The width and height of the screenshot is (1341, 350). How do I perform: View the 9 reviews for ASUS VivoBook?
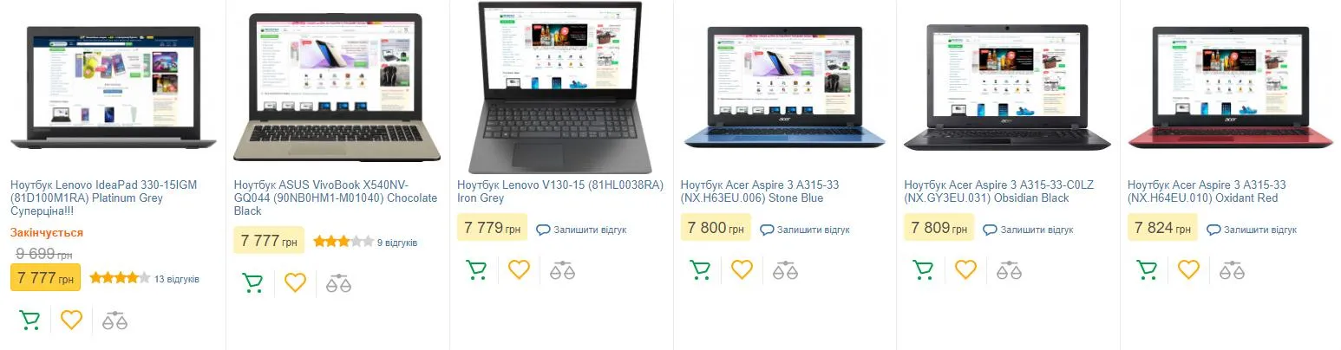coord(397,243)
